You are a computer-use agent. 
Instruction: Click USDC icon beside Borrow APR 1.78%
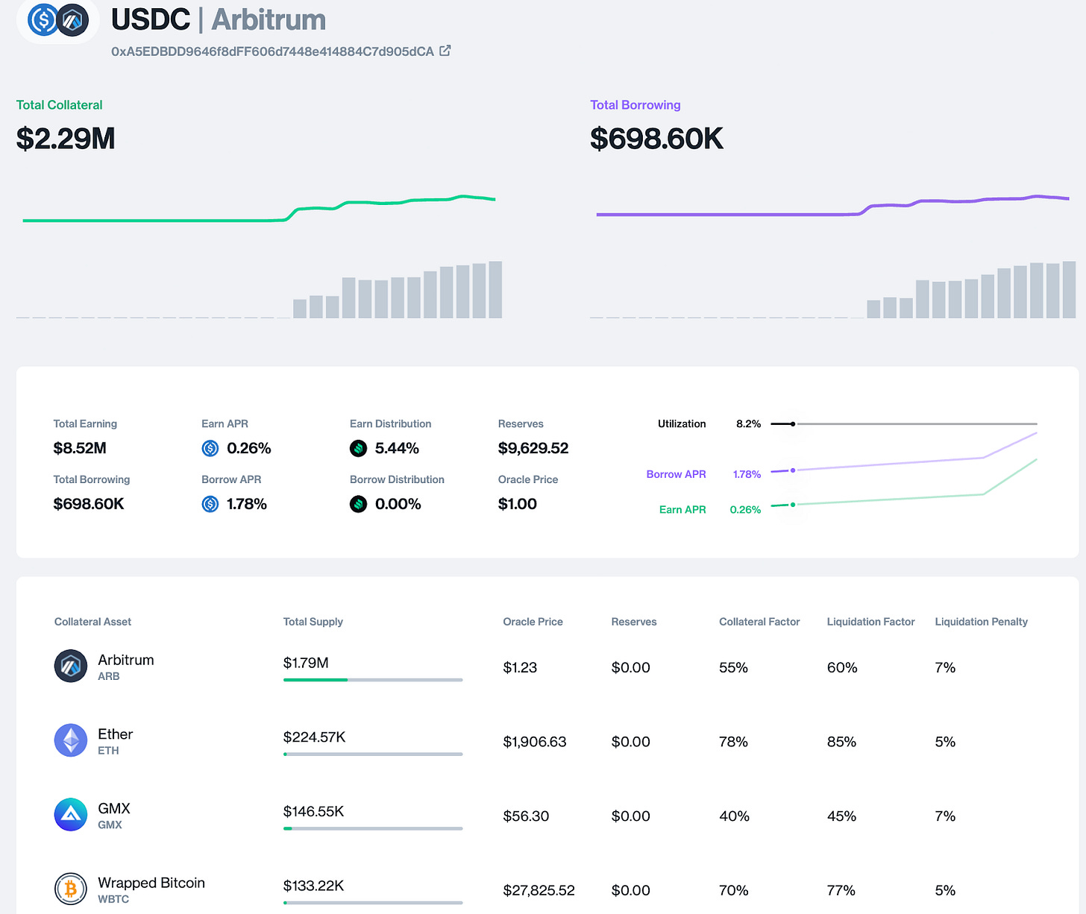tap(210, 504)
